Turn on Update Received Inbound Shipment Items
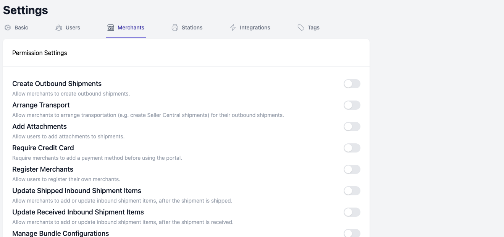 pyautogui.click(x=352, y=212)
